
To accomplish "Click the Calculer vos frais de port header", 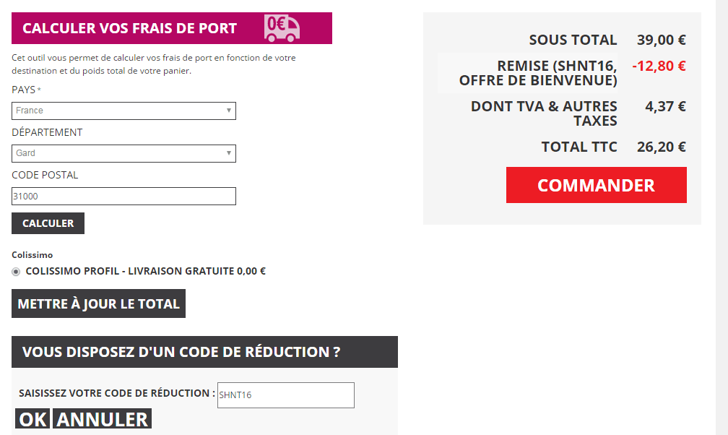I will tap(130, 28).
